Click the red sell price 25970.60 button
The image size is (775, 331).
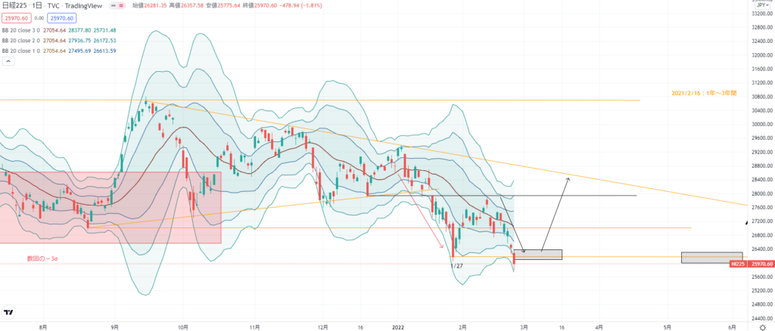[17, 18]
